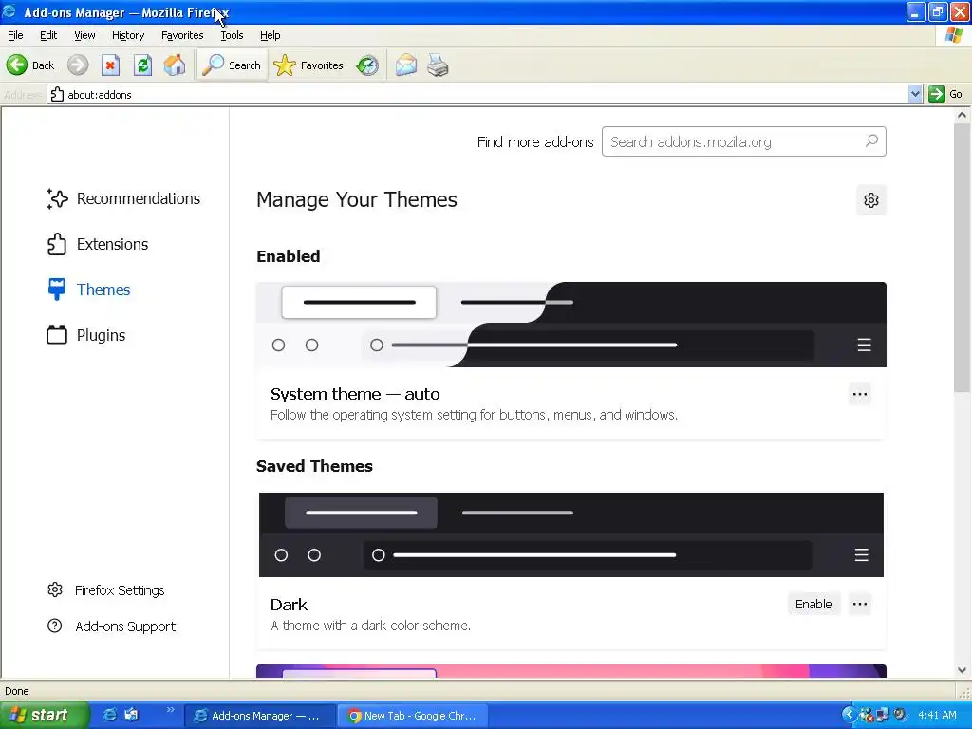Click the Refresh page icon
Viewport: 972px width, 729px height.
click(142, 65)
